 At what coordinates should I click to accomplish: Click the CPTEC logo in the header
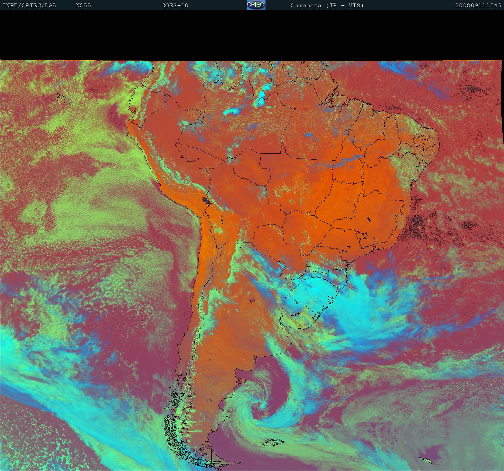pos(256,5)
